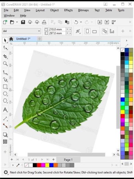This screenshot has width=134, height=179.
Task: Open the Edit menu
Action: [16, 10]
